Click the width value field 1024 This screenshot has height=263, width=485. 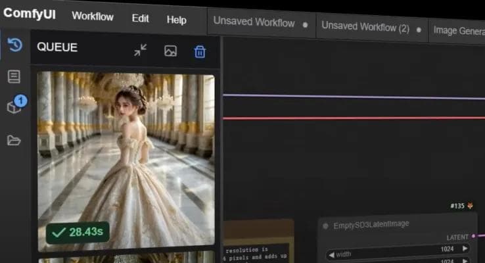click(448, 249)
